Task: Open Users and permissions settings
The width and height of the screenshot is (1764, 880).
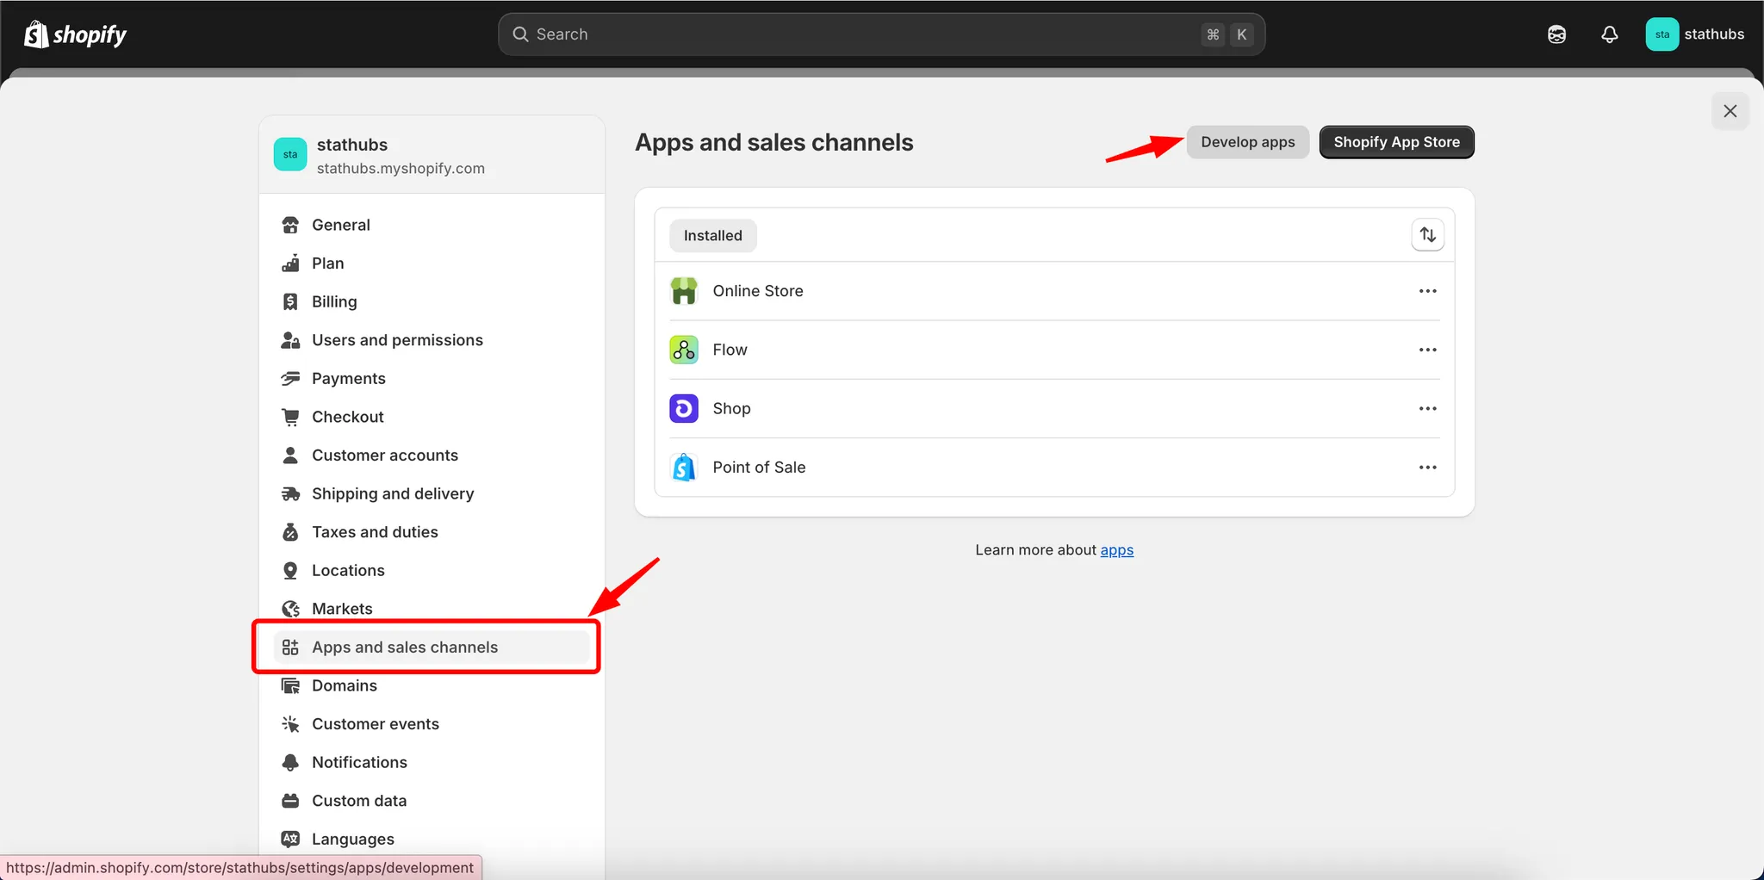Action: point(432,340)
